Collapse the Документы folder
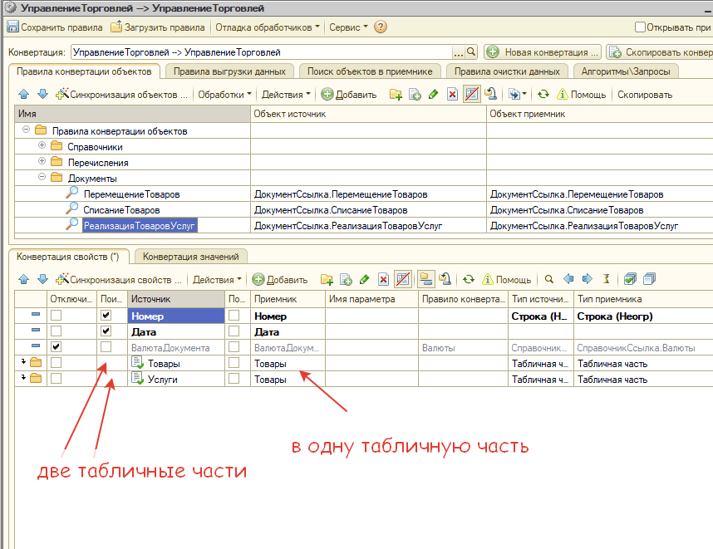 point(42,177)
